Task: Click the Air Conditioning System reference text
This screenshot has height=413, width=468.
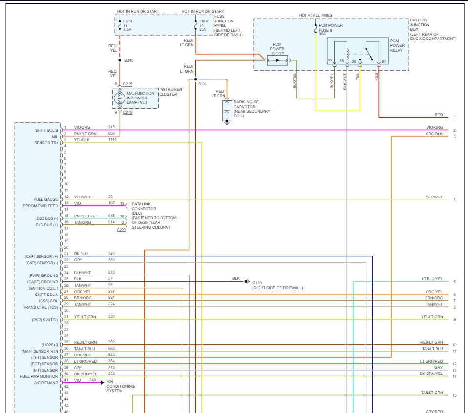Action: (x=121, y=386)
